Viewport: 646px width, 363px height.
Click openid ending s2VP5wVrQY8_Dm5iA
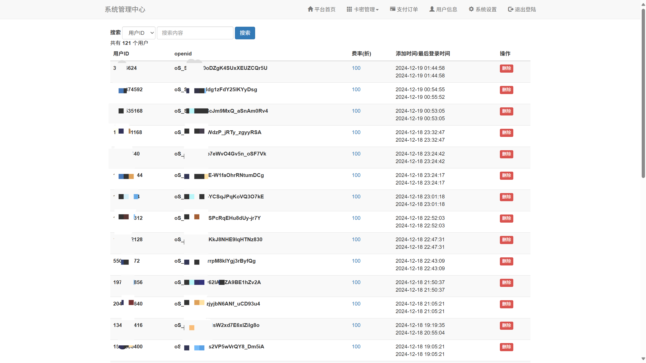[219, 347]
